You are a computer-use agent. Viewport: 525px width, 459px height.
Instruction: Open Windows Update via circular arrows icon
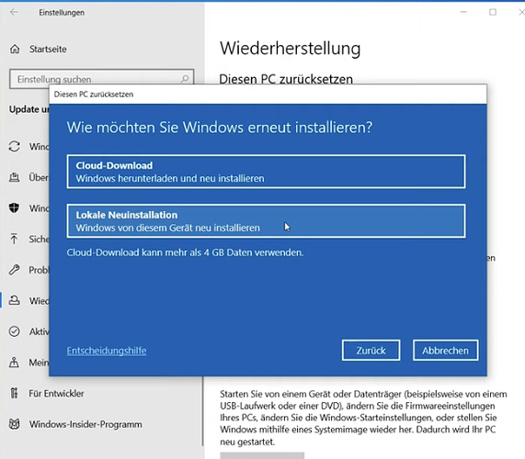pos(15,147)
